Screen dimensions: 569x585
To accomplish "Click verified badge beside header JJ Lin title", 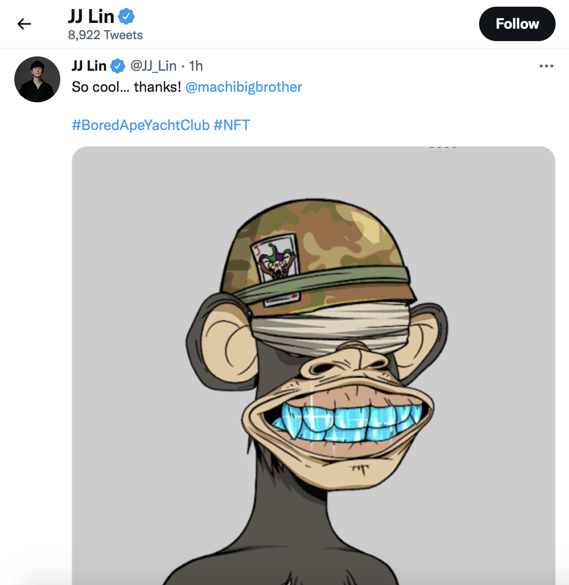I will coord(126,17).
